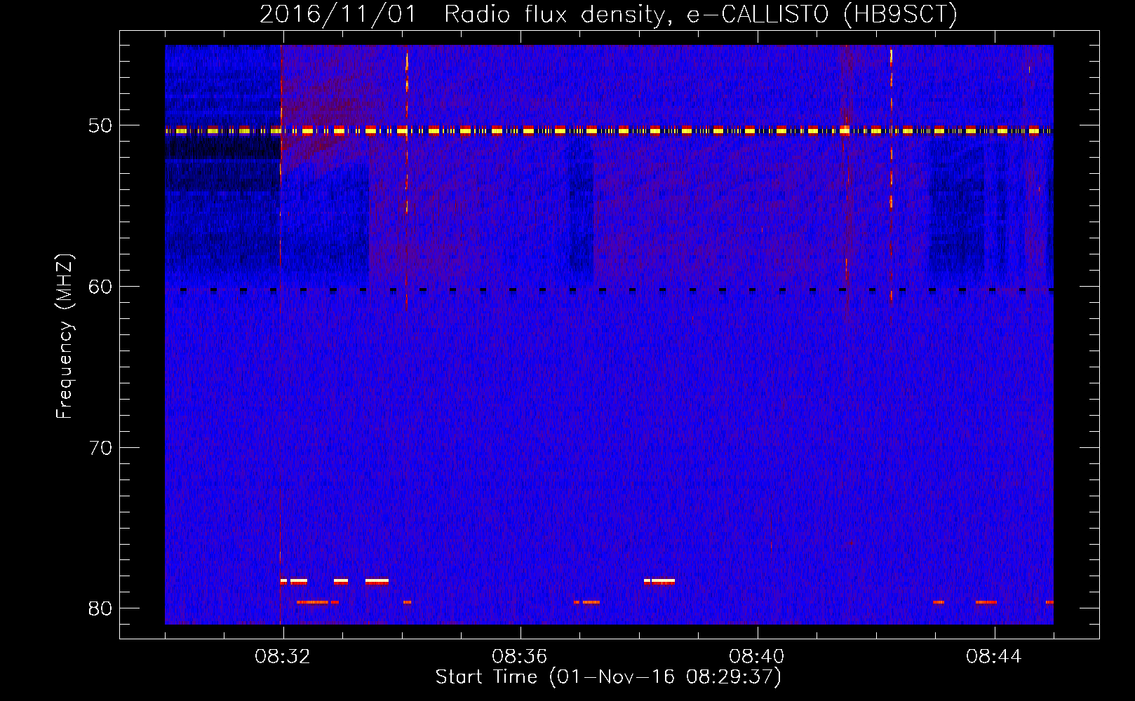Image resolution: width=1135 pixels, height=701 pixels.
Task: Select the 70 frequency tick label
Action: coord(100,447)
